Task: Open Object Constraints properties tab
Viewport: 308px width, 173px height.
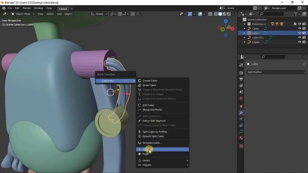Action: pos(241,125)
